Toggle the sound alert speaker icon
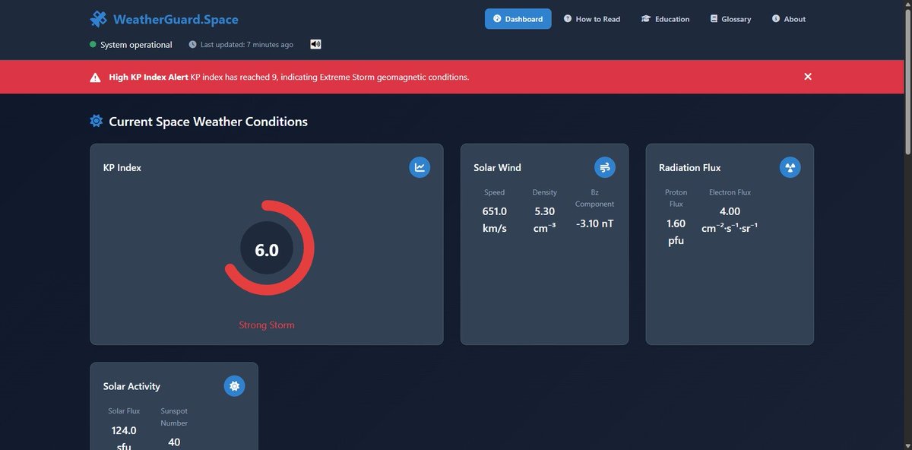Image resolution: width=912 pixels, height=450 pixels. click(x=315, y=44)
